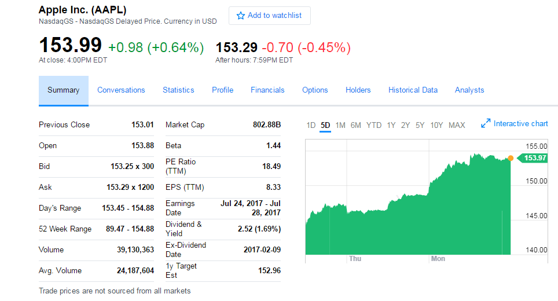Switch chart to 1M range
The height and width of the screenshot is (301, 558).
click(x=340, y=125)
